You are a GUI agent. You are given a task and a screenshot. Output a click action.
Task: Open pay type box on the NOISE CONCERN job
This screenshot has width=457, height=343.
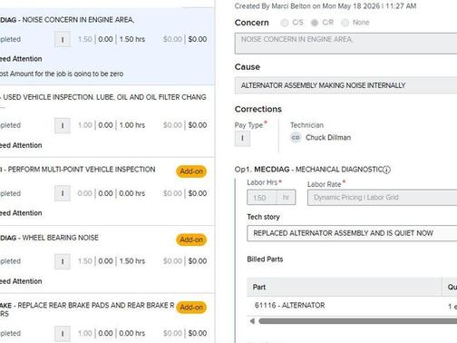pyautogui.click(x=63, y=39)
